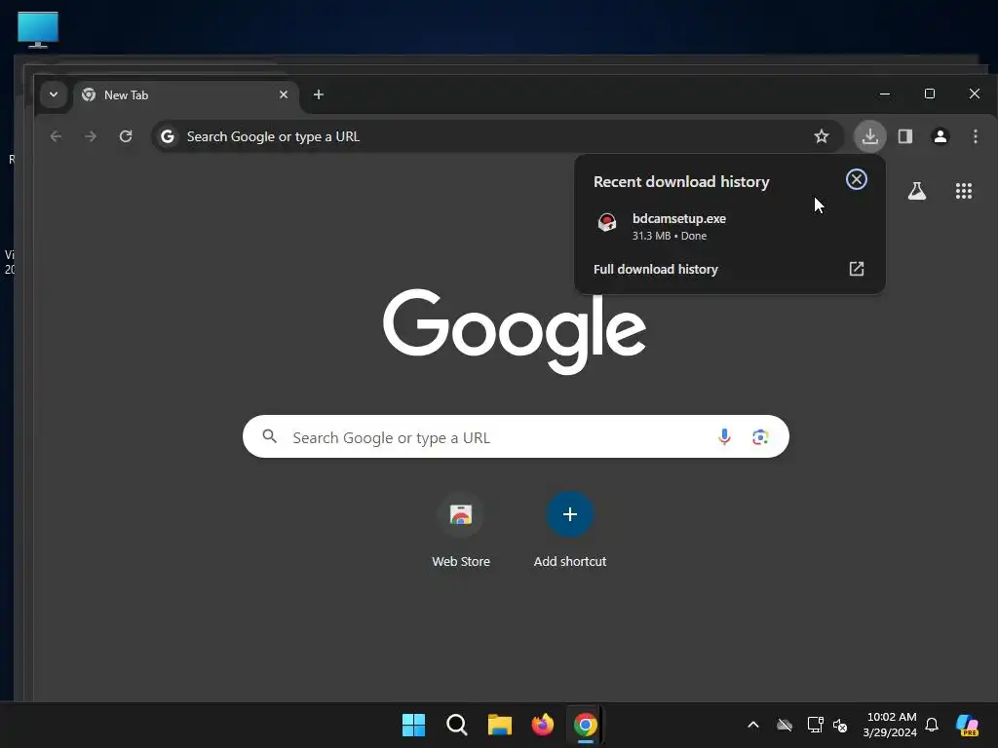The width and height of the screenshot is (998, 748).
Task: Select the New Tab tab
Action: click(184, 94)
